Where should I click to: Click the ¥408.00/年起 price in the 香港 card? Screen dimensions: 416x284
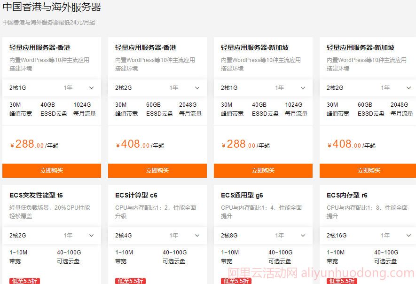tap(140, 144)
